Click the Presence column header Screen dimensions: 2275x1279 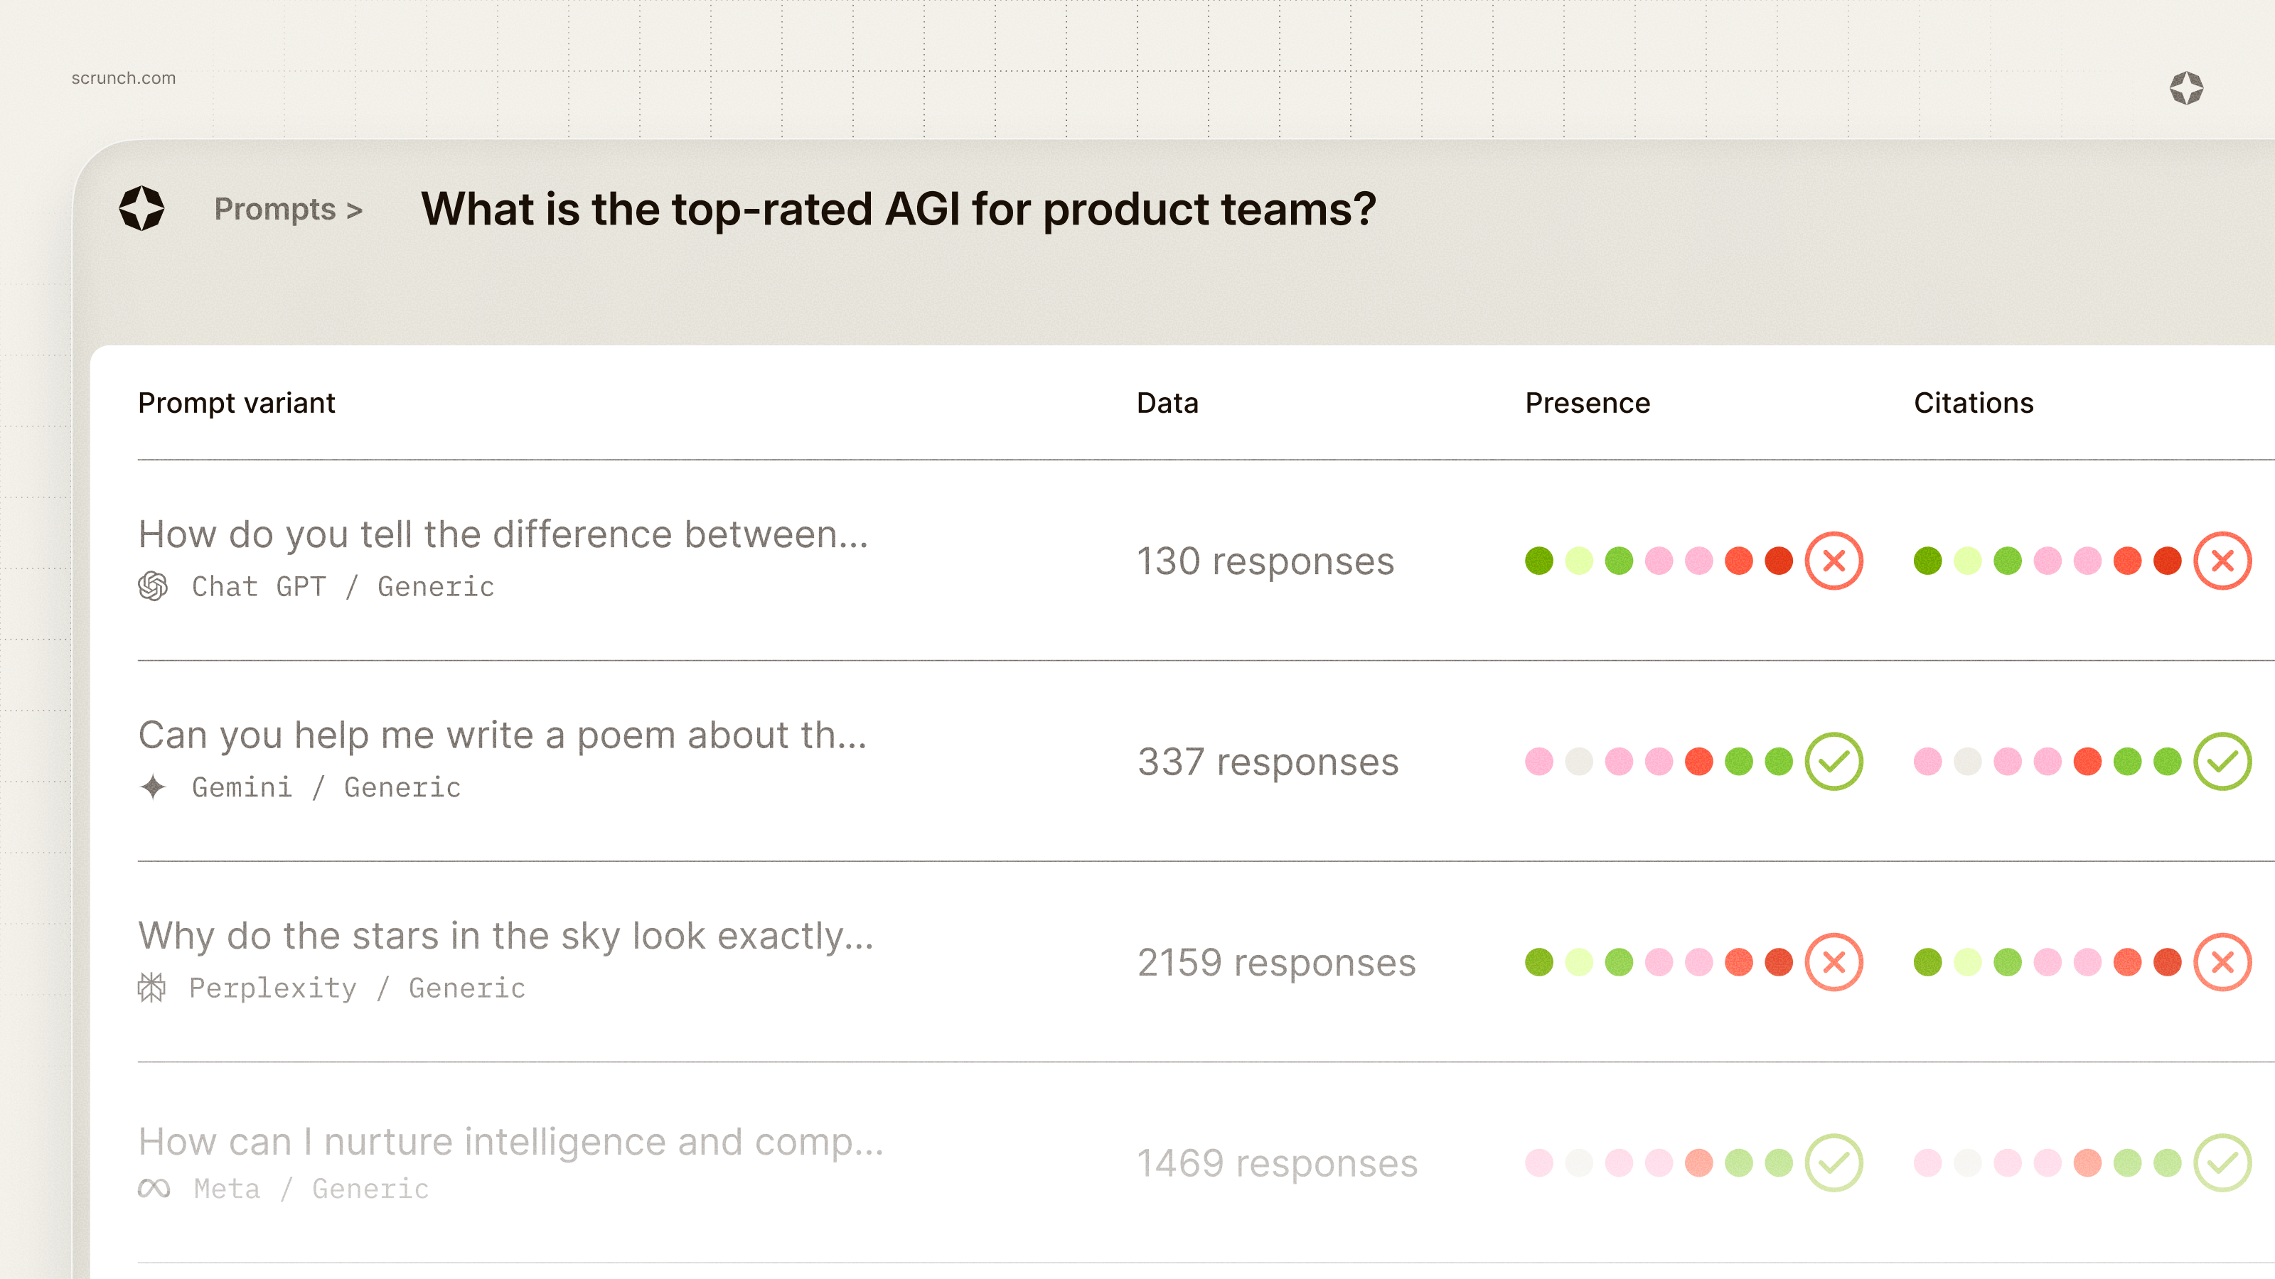point(1587,402)
